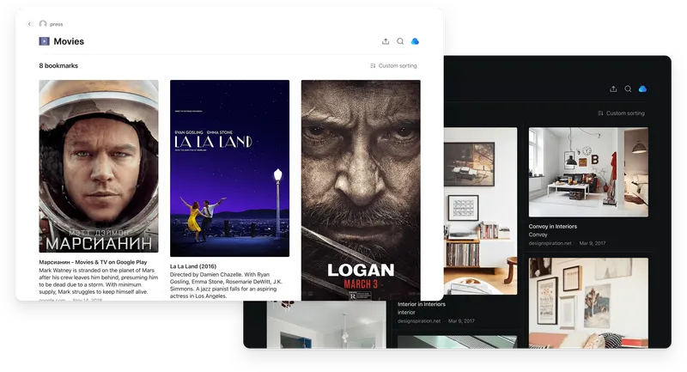Image resolution: width=687 pixels, height=372 pixels.
Task: Click the blue cloud icon in Movies window
Action: [x=415, y=41]
